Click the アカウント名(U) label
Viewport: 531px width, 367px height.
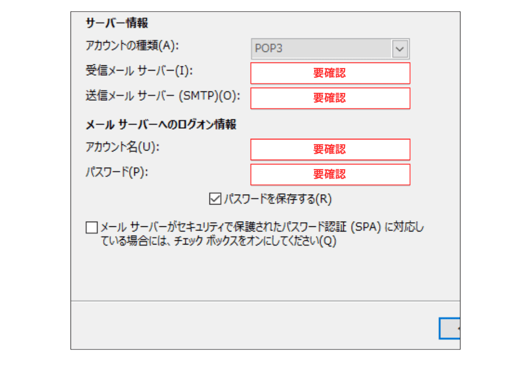coord(122,147)
